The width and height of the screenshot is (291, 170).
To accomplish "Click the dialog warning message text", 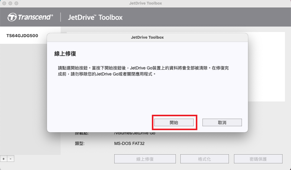I will (143, 71).
